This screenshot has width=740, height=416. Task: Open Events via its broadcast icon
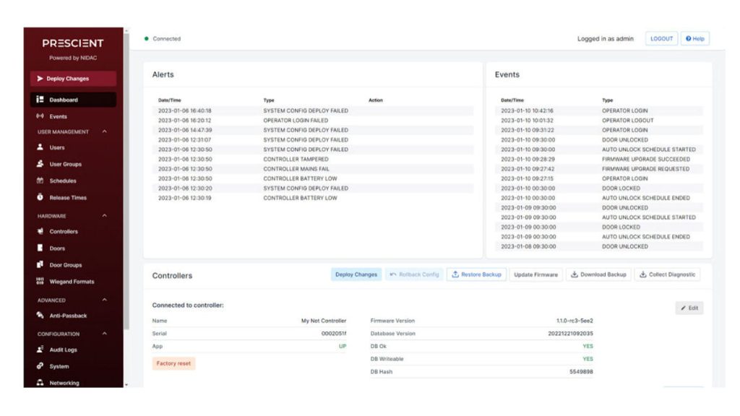(x=40, y=116)
